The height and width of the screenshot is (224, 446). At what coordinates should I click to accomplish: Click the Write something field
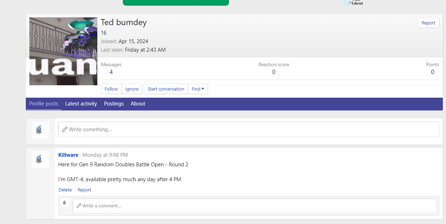[249, 130]
